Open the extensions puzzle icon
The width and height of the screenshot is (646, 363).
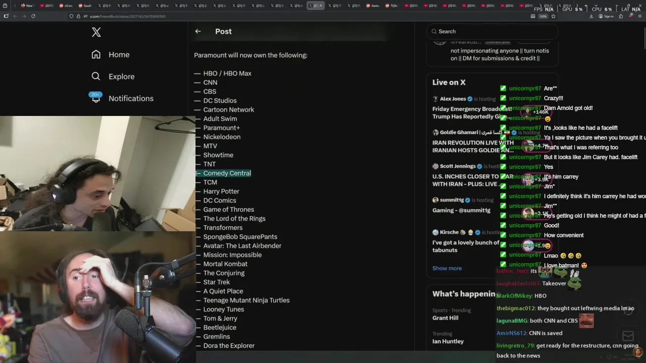[621, 16]
